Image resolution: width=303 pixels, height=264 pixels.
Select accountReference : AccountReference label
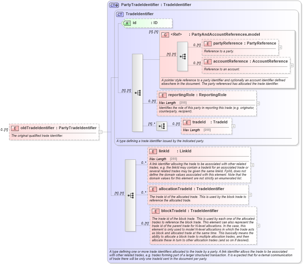[251, 61]
